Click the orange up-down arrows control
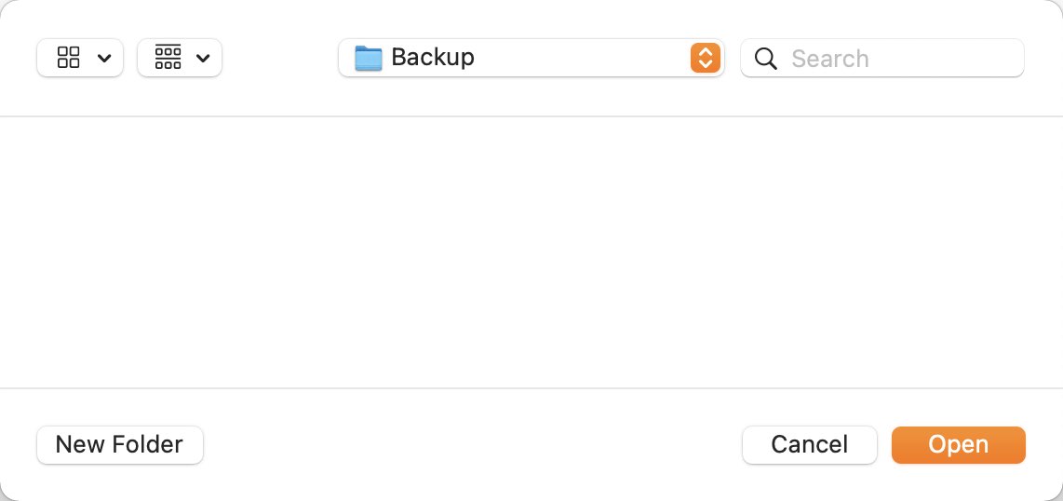Image resolution: width=1063 pixels, height=501 pixels. pyautogui.click(x=705, y=58)
